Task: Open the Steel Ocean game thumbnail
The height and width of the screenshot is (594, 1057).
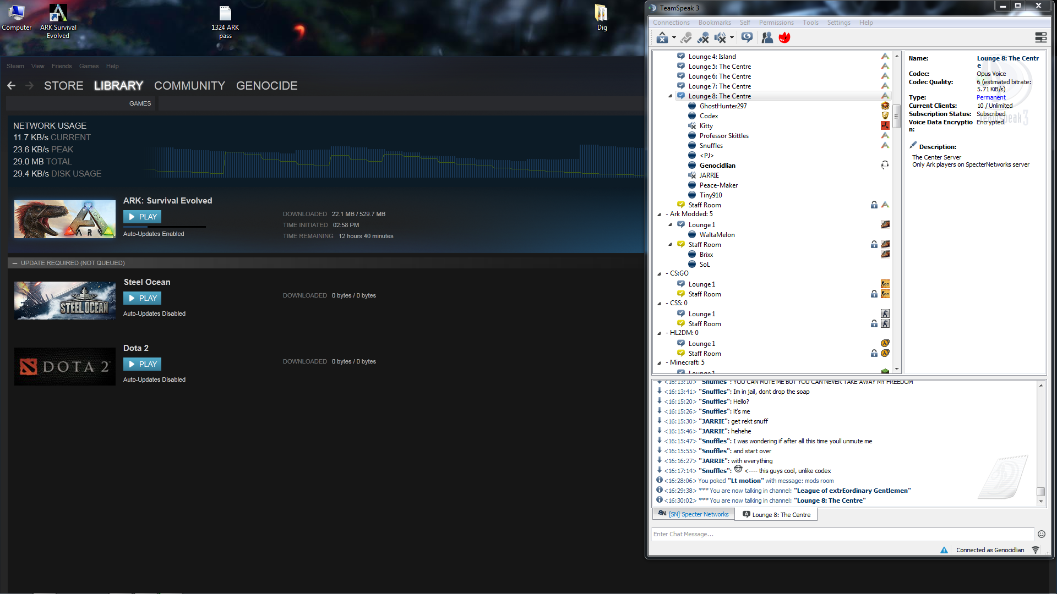Action: (65, 300)
